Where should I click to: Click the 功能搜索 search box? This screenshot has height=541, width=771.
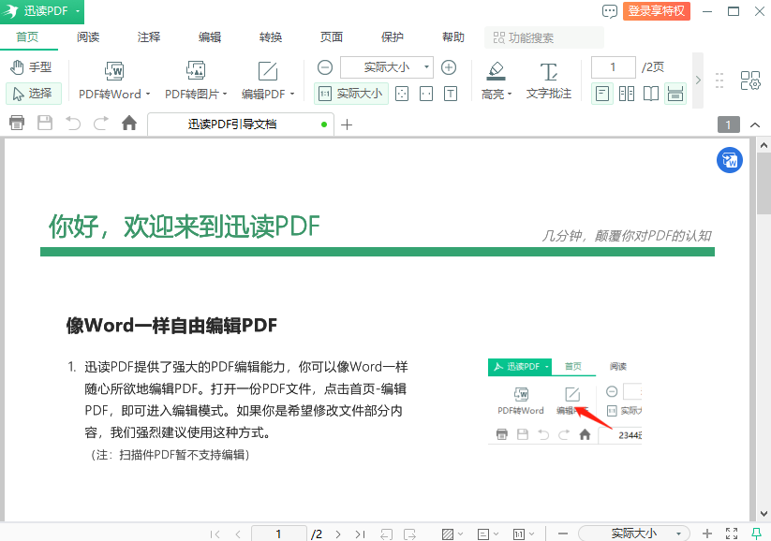point(544,37)
